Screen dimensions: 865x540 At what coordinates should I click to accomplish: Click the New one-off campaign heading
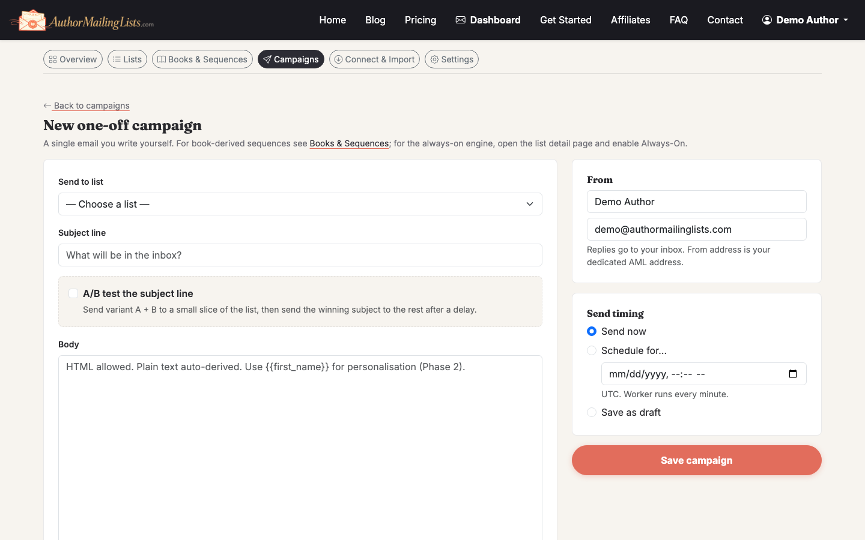click(123, 125)
